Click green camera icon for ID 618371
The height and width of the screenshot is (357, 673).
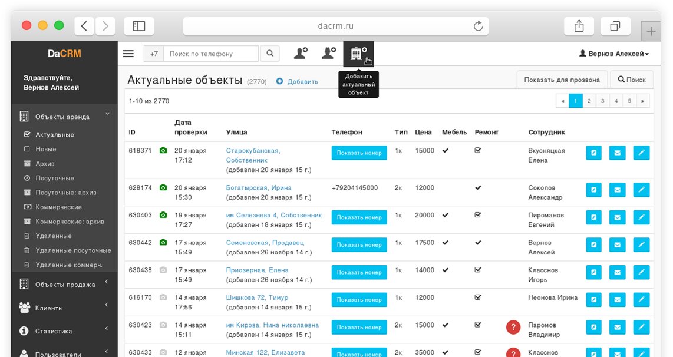163,151
